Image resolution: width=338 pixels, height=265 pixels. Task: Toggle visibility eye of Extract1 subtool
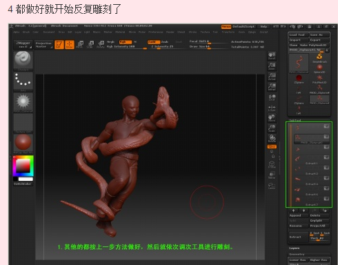[x=326, y=157]
